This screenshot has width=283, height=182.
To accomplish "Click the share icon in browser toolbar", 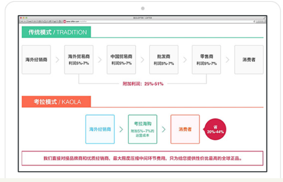I will 50,21.
